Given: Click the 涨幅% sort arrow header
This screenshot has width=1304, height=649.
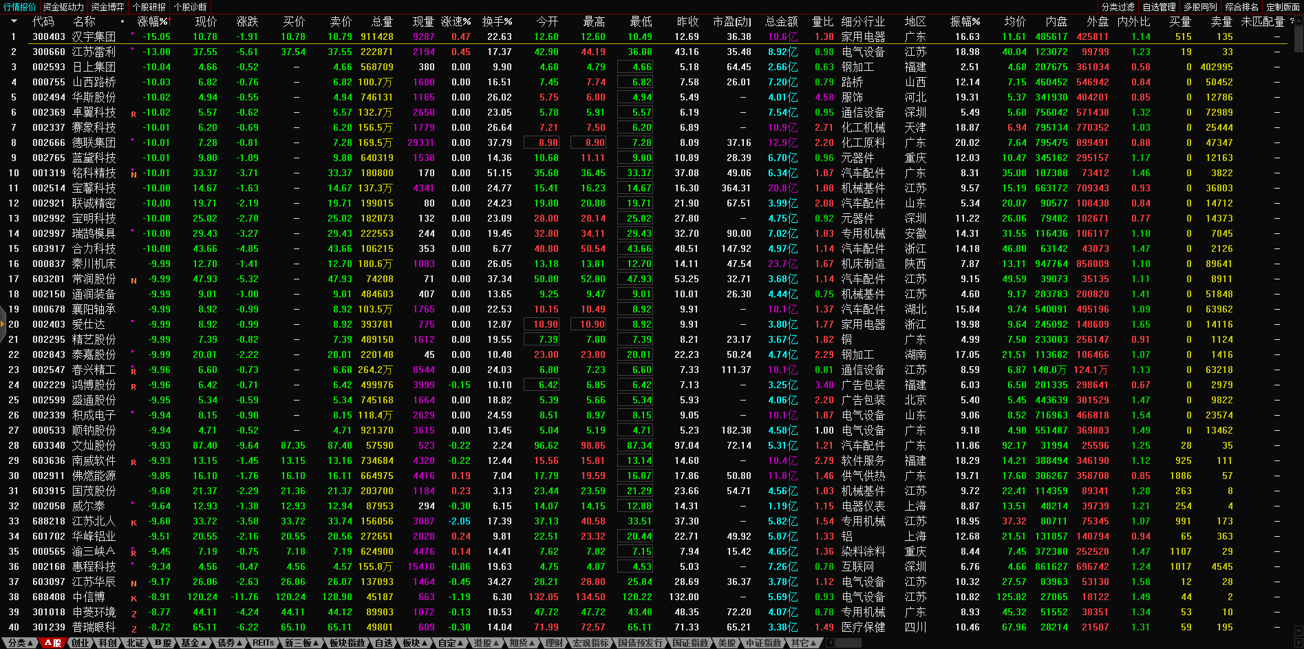Looking at the screenshot, I should pos(153,21).
